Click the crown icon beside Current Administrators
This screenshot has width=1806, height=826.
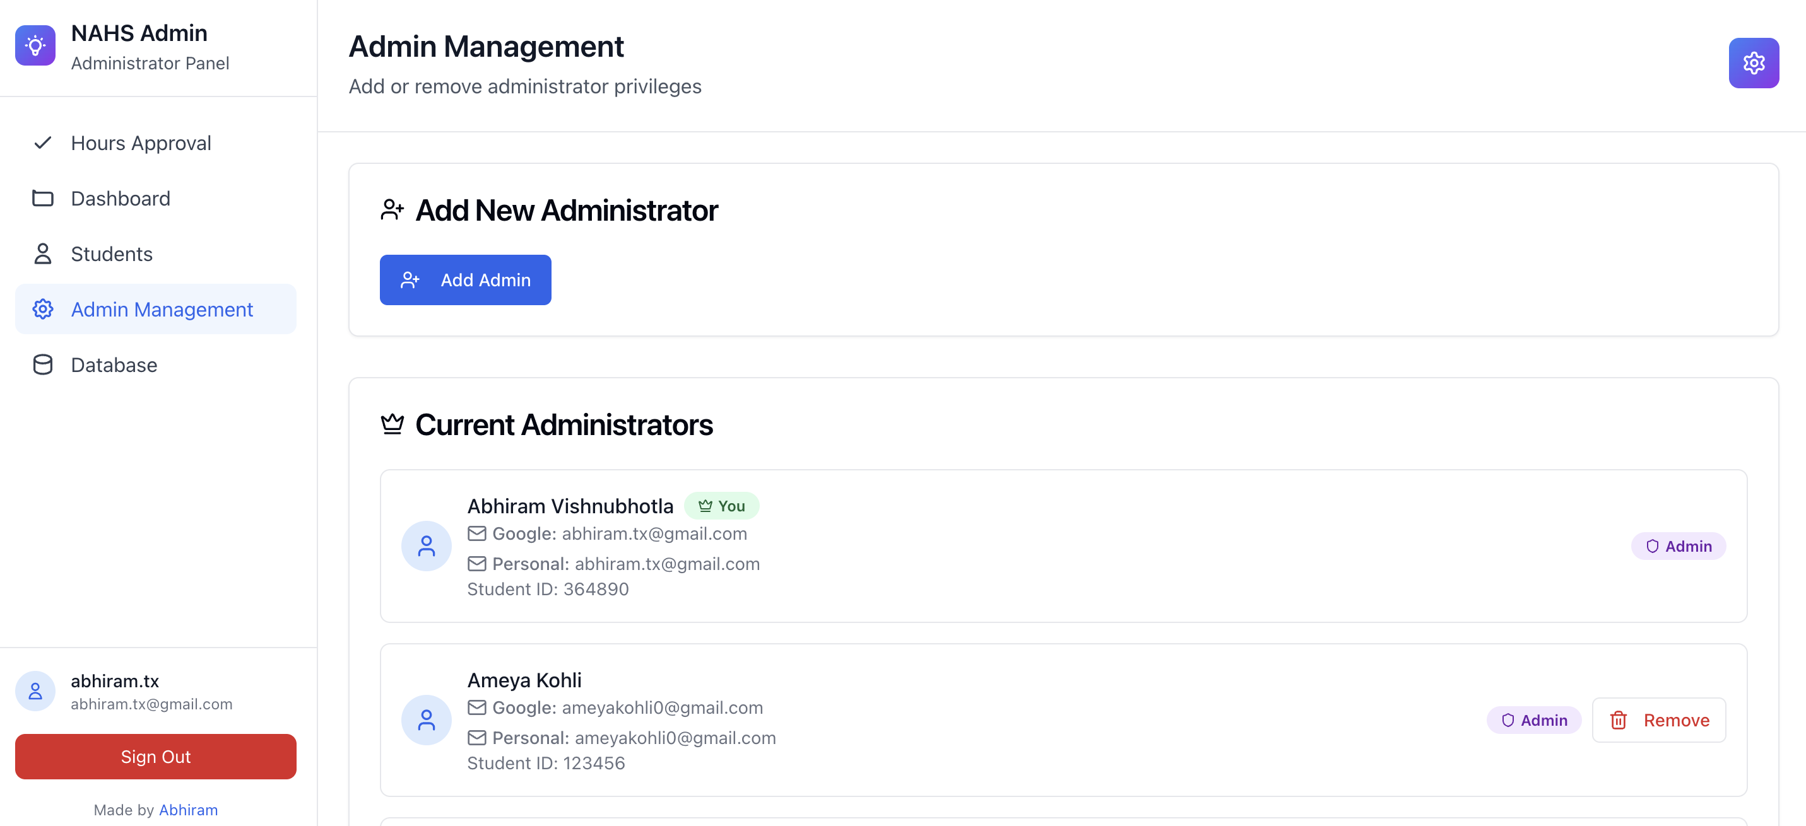(392, 424)
